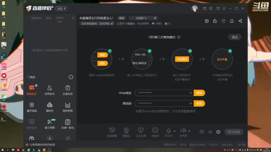Click the screen monitor icon in title bar
The height and width of the screenshot is (152, 271).
(211, 8)
